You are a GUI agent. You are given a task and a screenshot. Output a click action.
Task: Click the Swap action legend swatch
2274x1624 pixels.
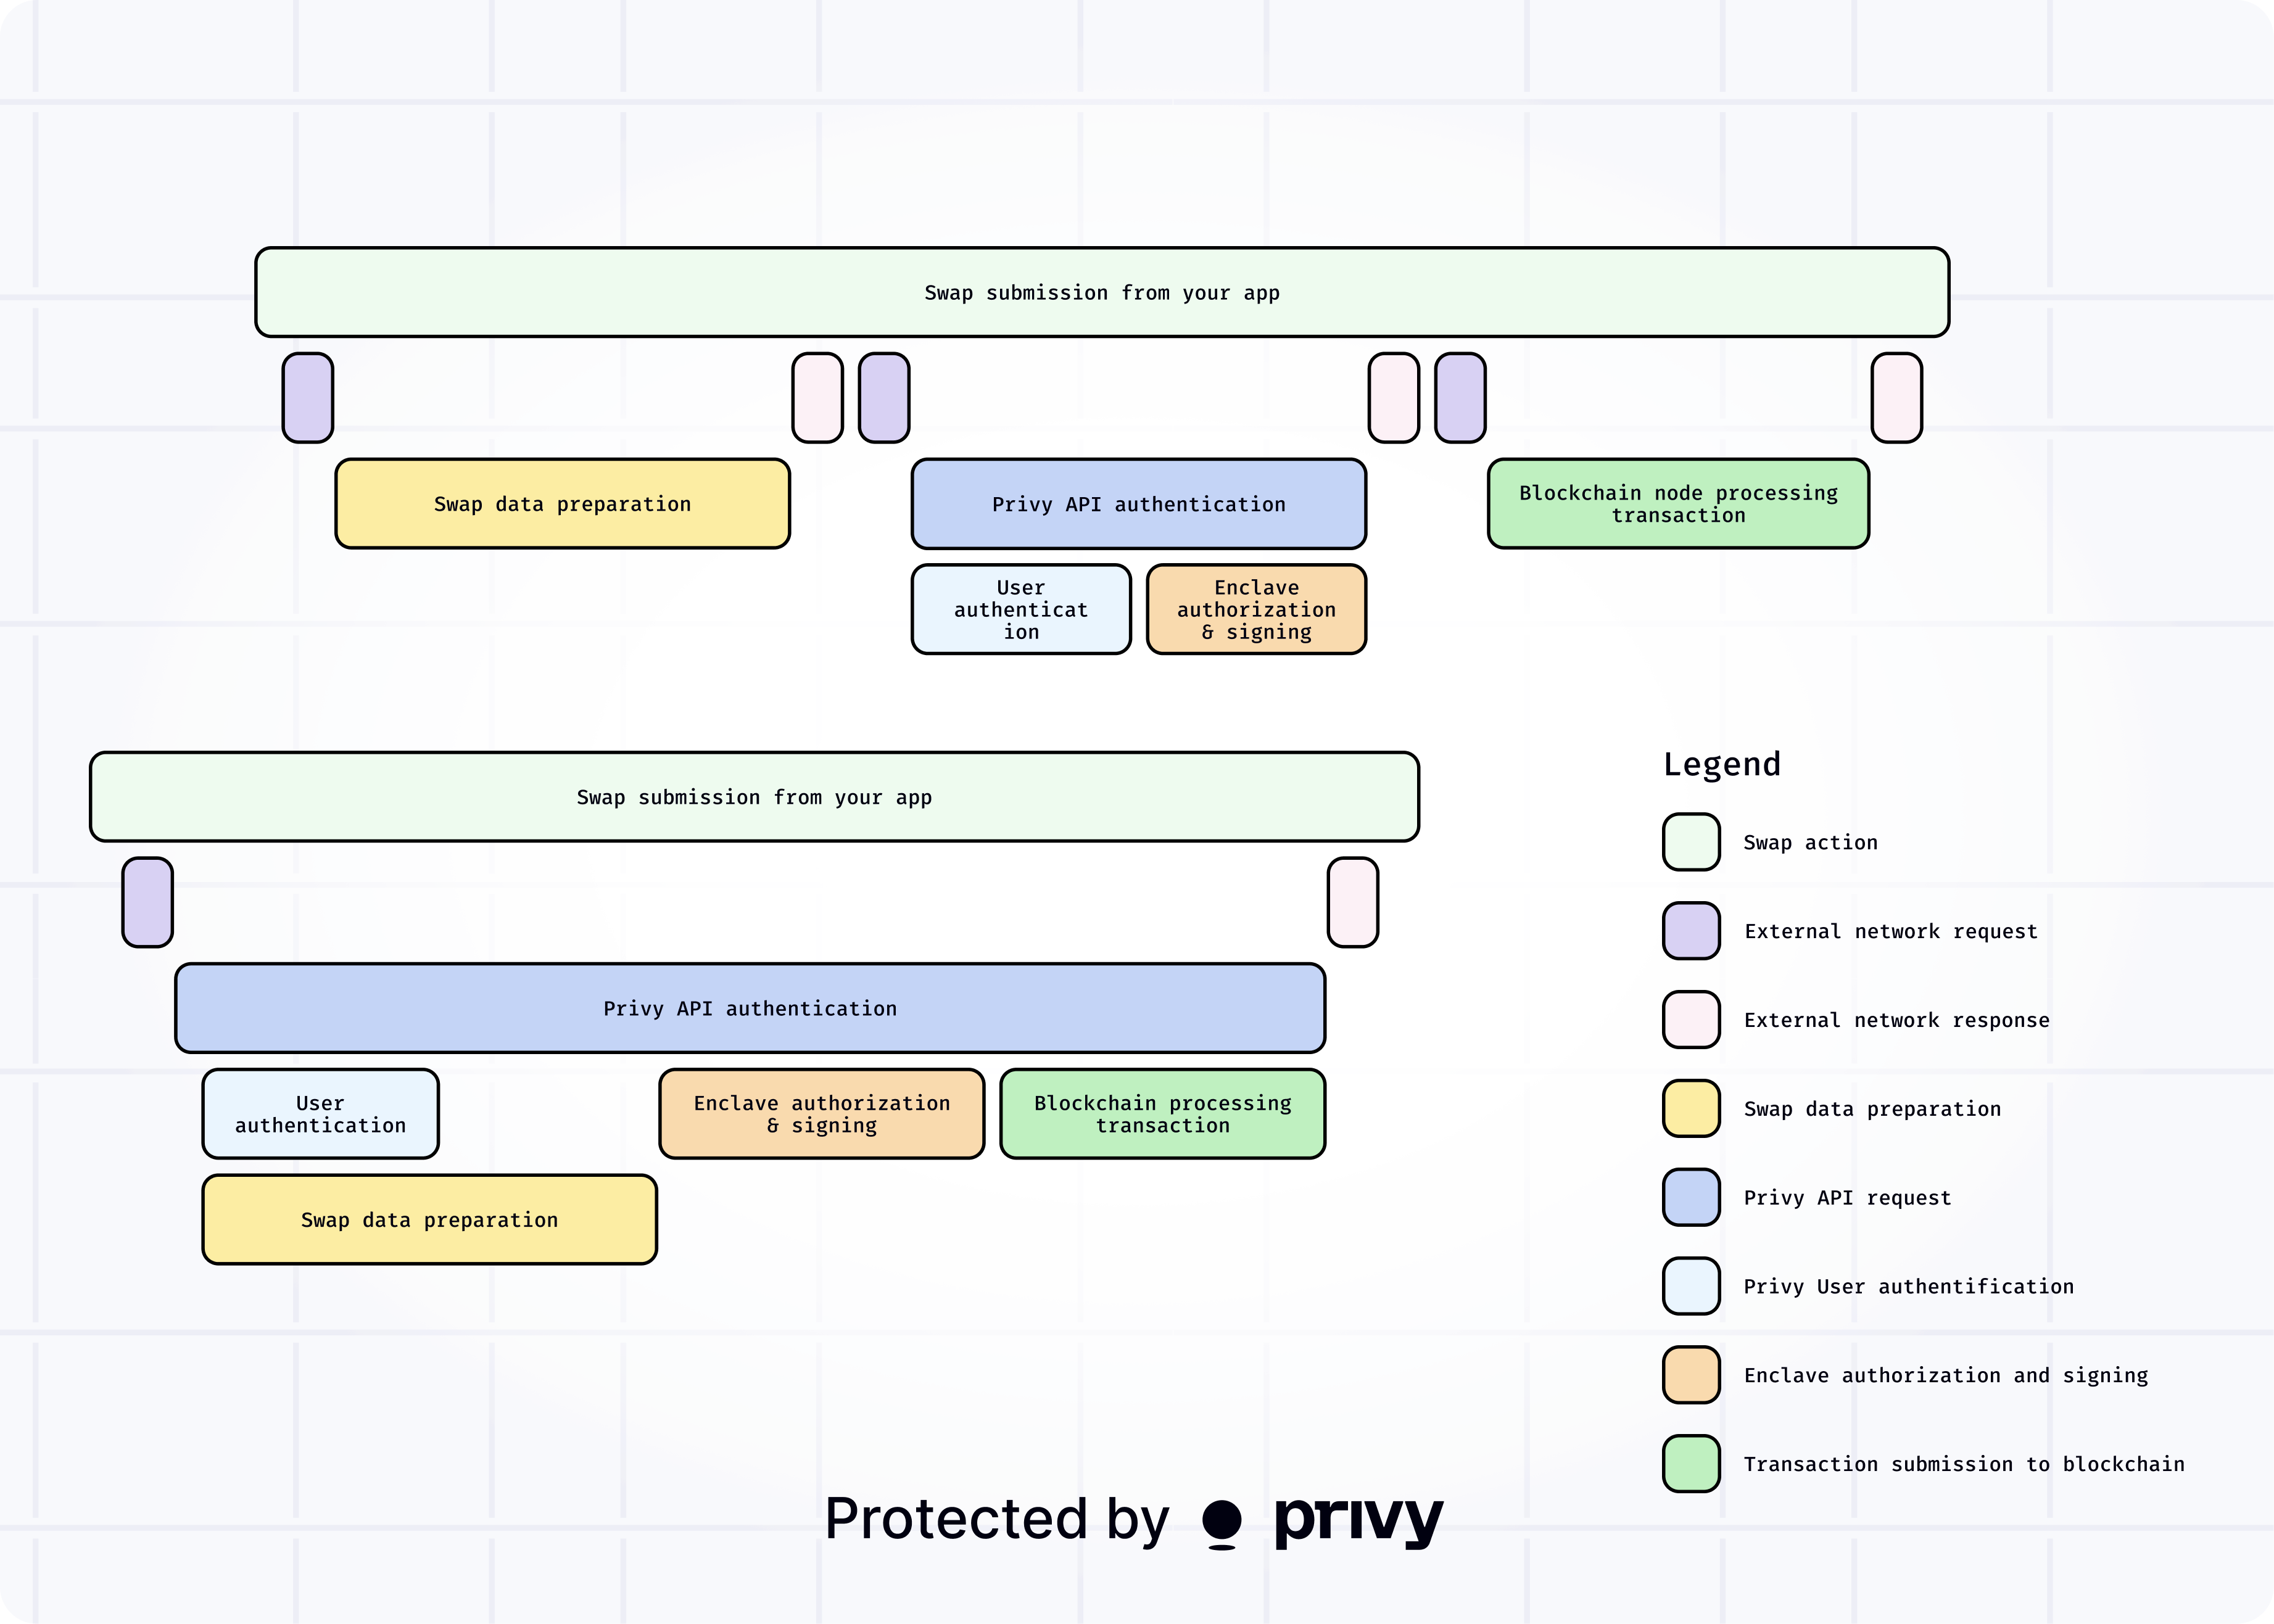tap(1691, 842)
